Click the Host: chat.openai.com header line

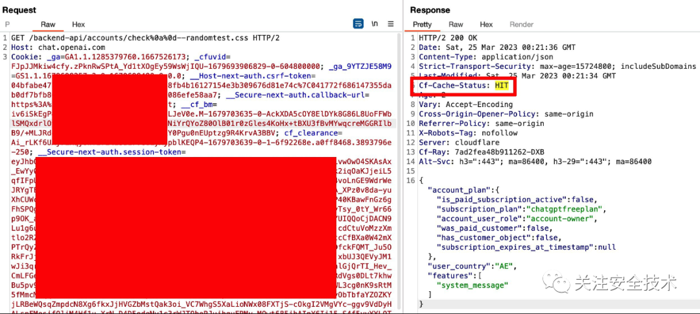[x=58, y=47]
